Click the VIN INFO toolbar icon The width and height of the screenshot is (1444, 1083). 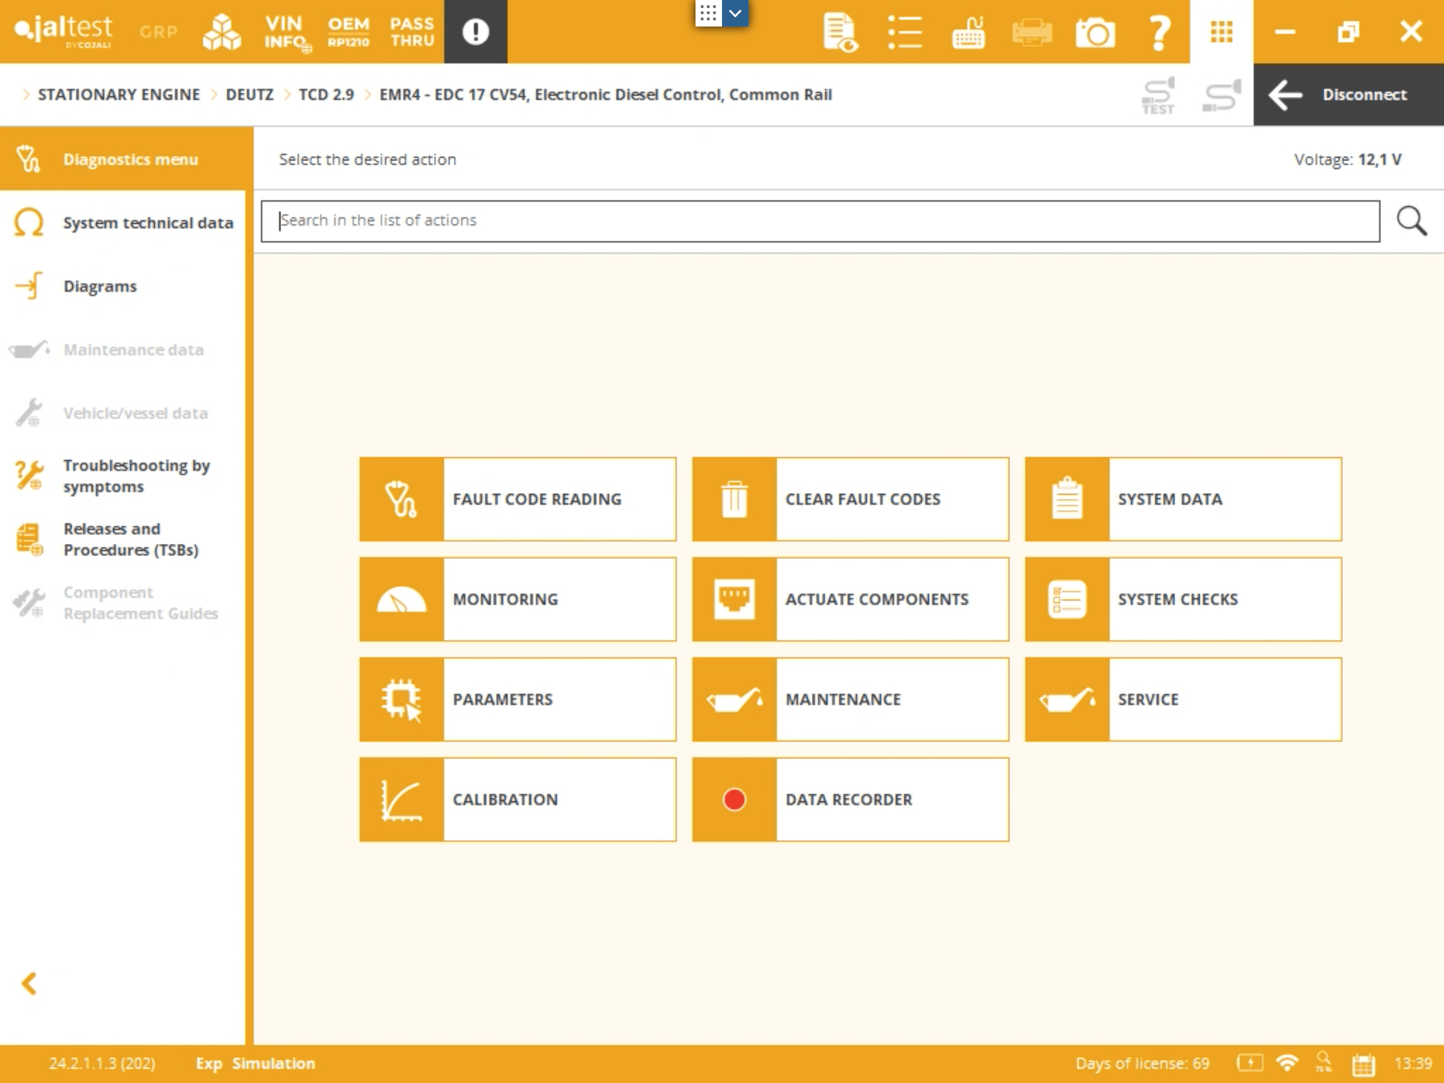(285, 32)
